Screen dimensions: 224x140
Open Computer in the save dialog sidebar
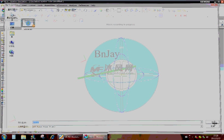tap(11, 43)
